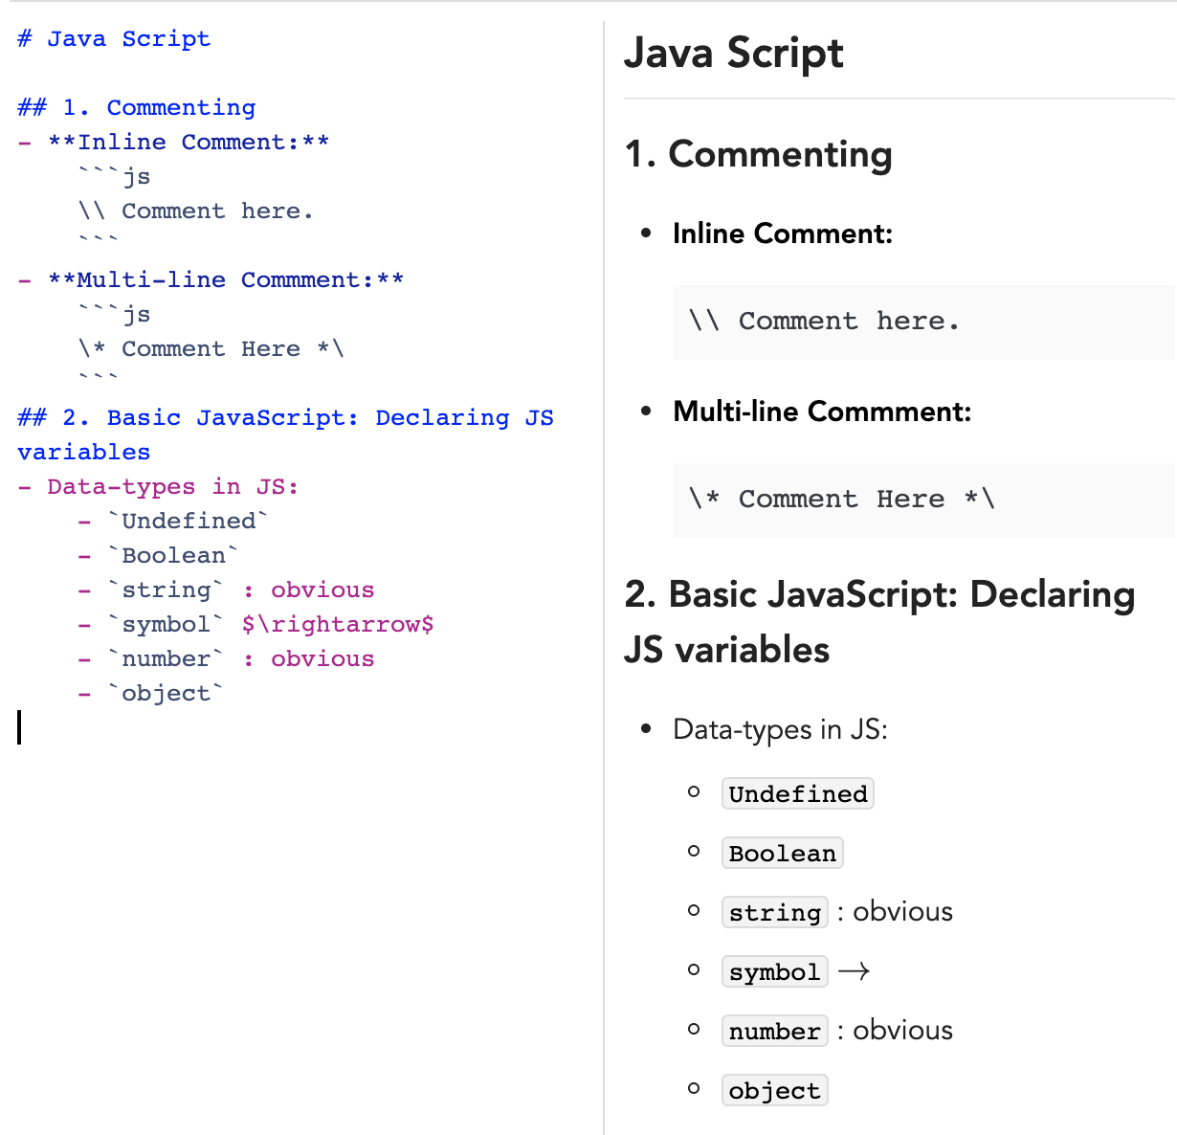Select the "Boolean" inline code chip

click(782, 853)
